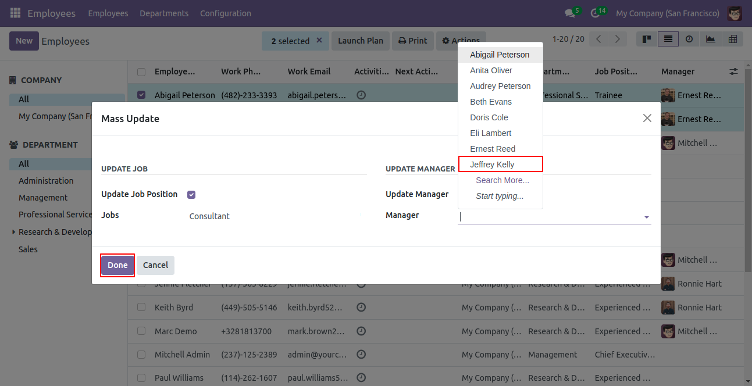Filter by Management department

pyautogui.click(x=43, y=198)
